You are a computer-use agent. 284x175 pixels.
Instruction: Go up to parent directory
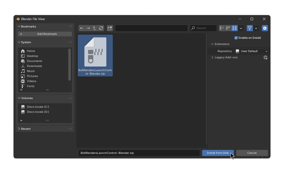click(x=94, y=28)
